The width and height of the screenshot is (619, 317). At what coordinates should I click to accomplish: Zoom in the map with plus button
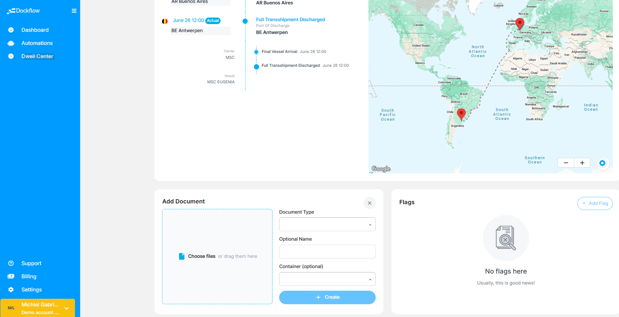[582, 163]
